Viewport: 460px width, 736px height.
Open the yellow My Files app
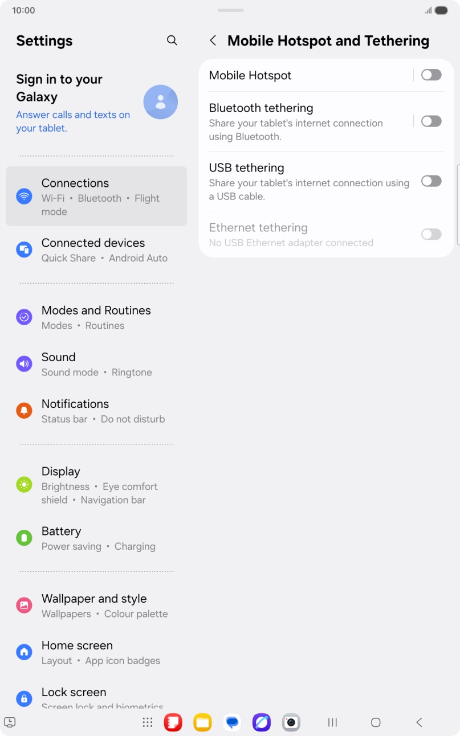coord(202,722)
